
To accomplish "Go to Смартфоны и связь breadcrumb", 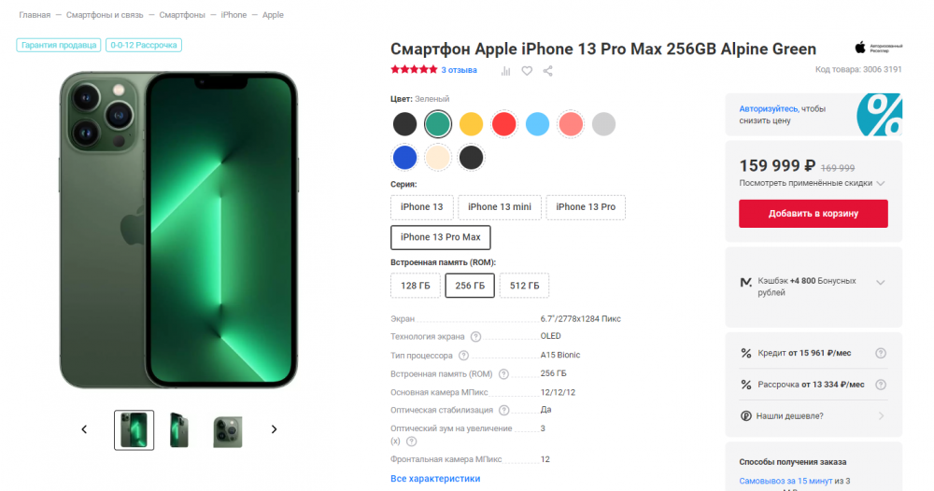I will coord(105,15).
